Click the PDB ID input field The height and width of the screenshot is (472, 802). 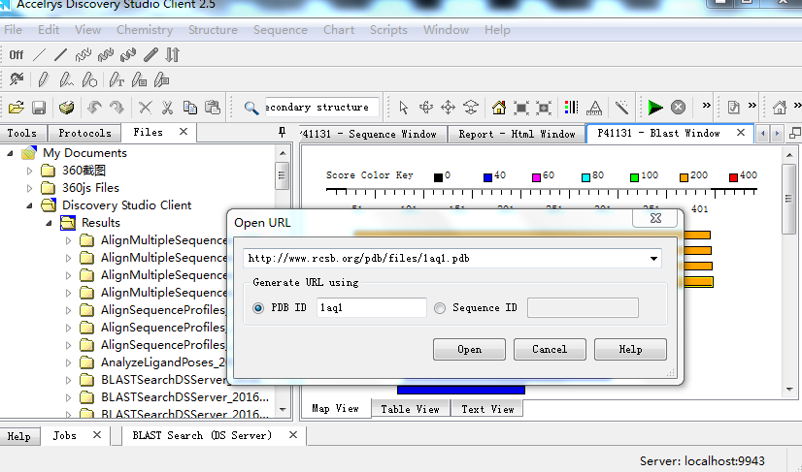371,307
